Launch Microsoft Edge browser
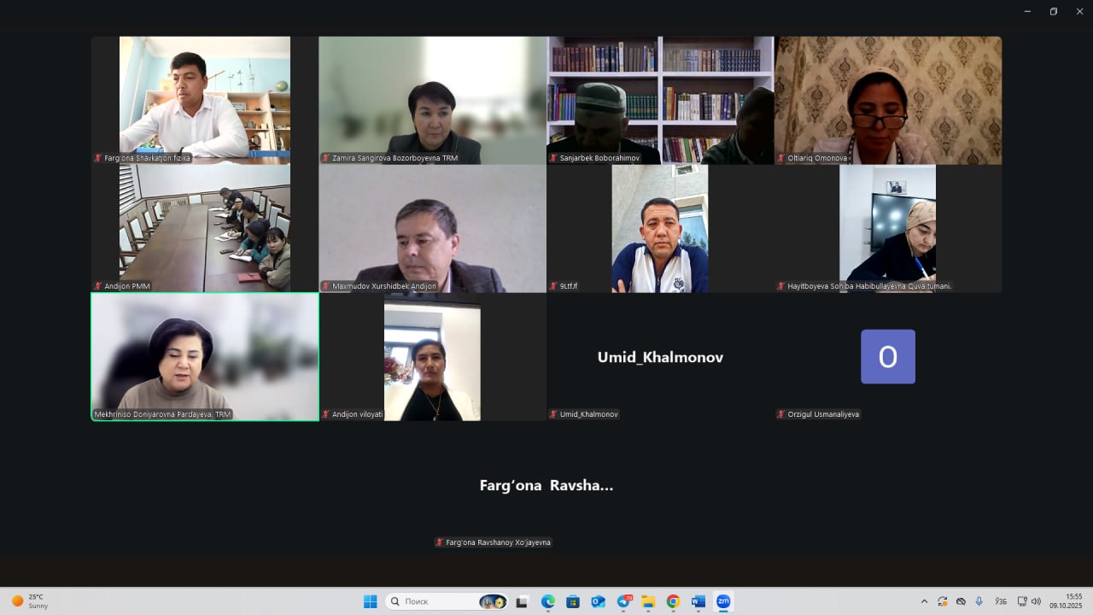The image size is (1093, 615). coord(548,601)
